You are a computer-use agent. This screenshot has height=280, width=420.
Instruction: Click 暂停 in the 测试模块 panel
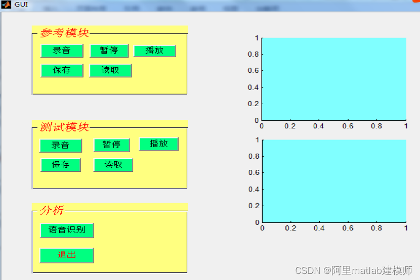pos(112,145)
